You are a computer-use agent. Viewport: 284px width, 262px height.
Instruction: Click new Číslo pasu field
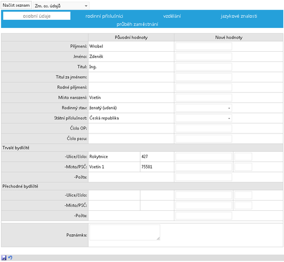(203, 139)
